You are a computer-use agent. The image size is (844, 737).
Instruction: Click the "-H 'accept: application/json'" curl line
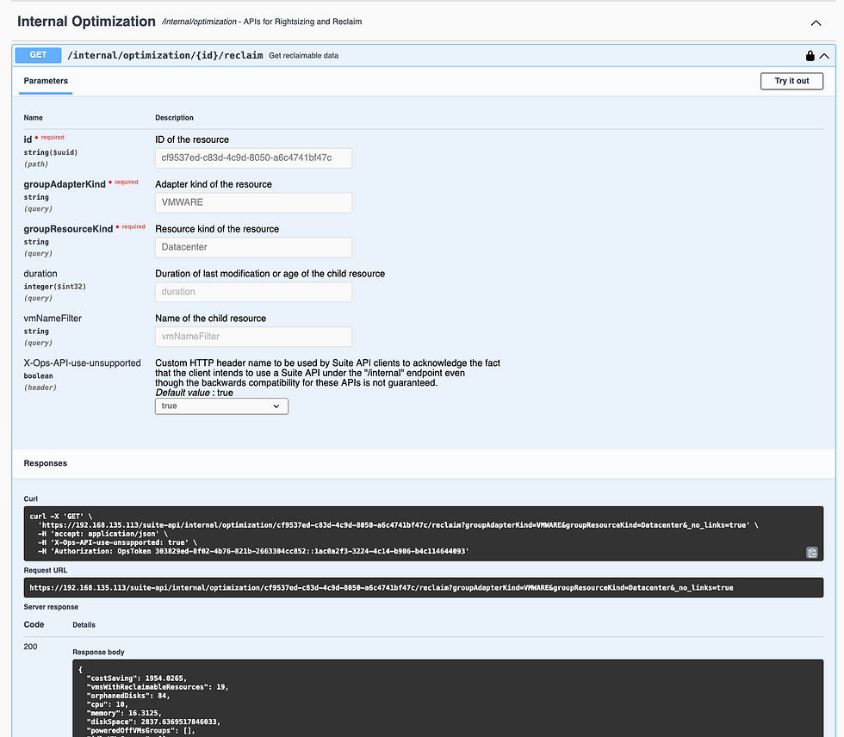point(102,534)
